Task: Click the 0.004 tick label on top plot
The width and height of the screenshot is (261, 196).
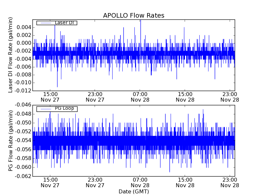Action: click(23, 27)
